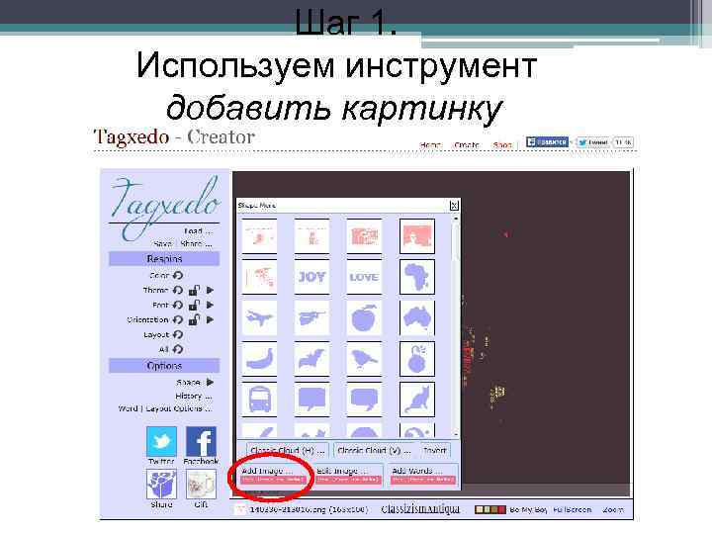The image size is (712, 534).
Task: Switch to FullScreen mode
Action: point(573,510)
